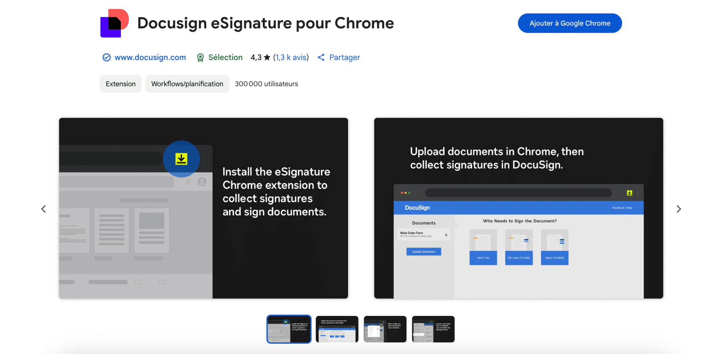Select the Extension chip
Screen dimensions: 715x354
pyautogui.click(x=120, y=84)
